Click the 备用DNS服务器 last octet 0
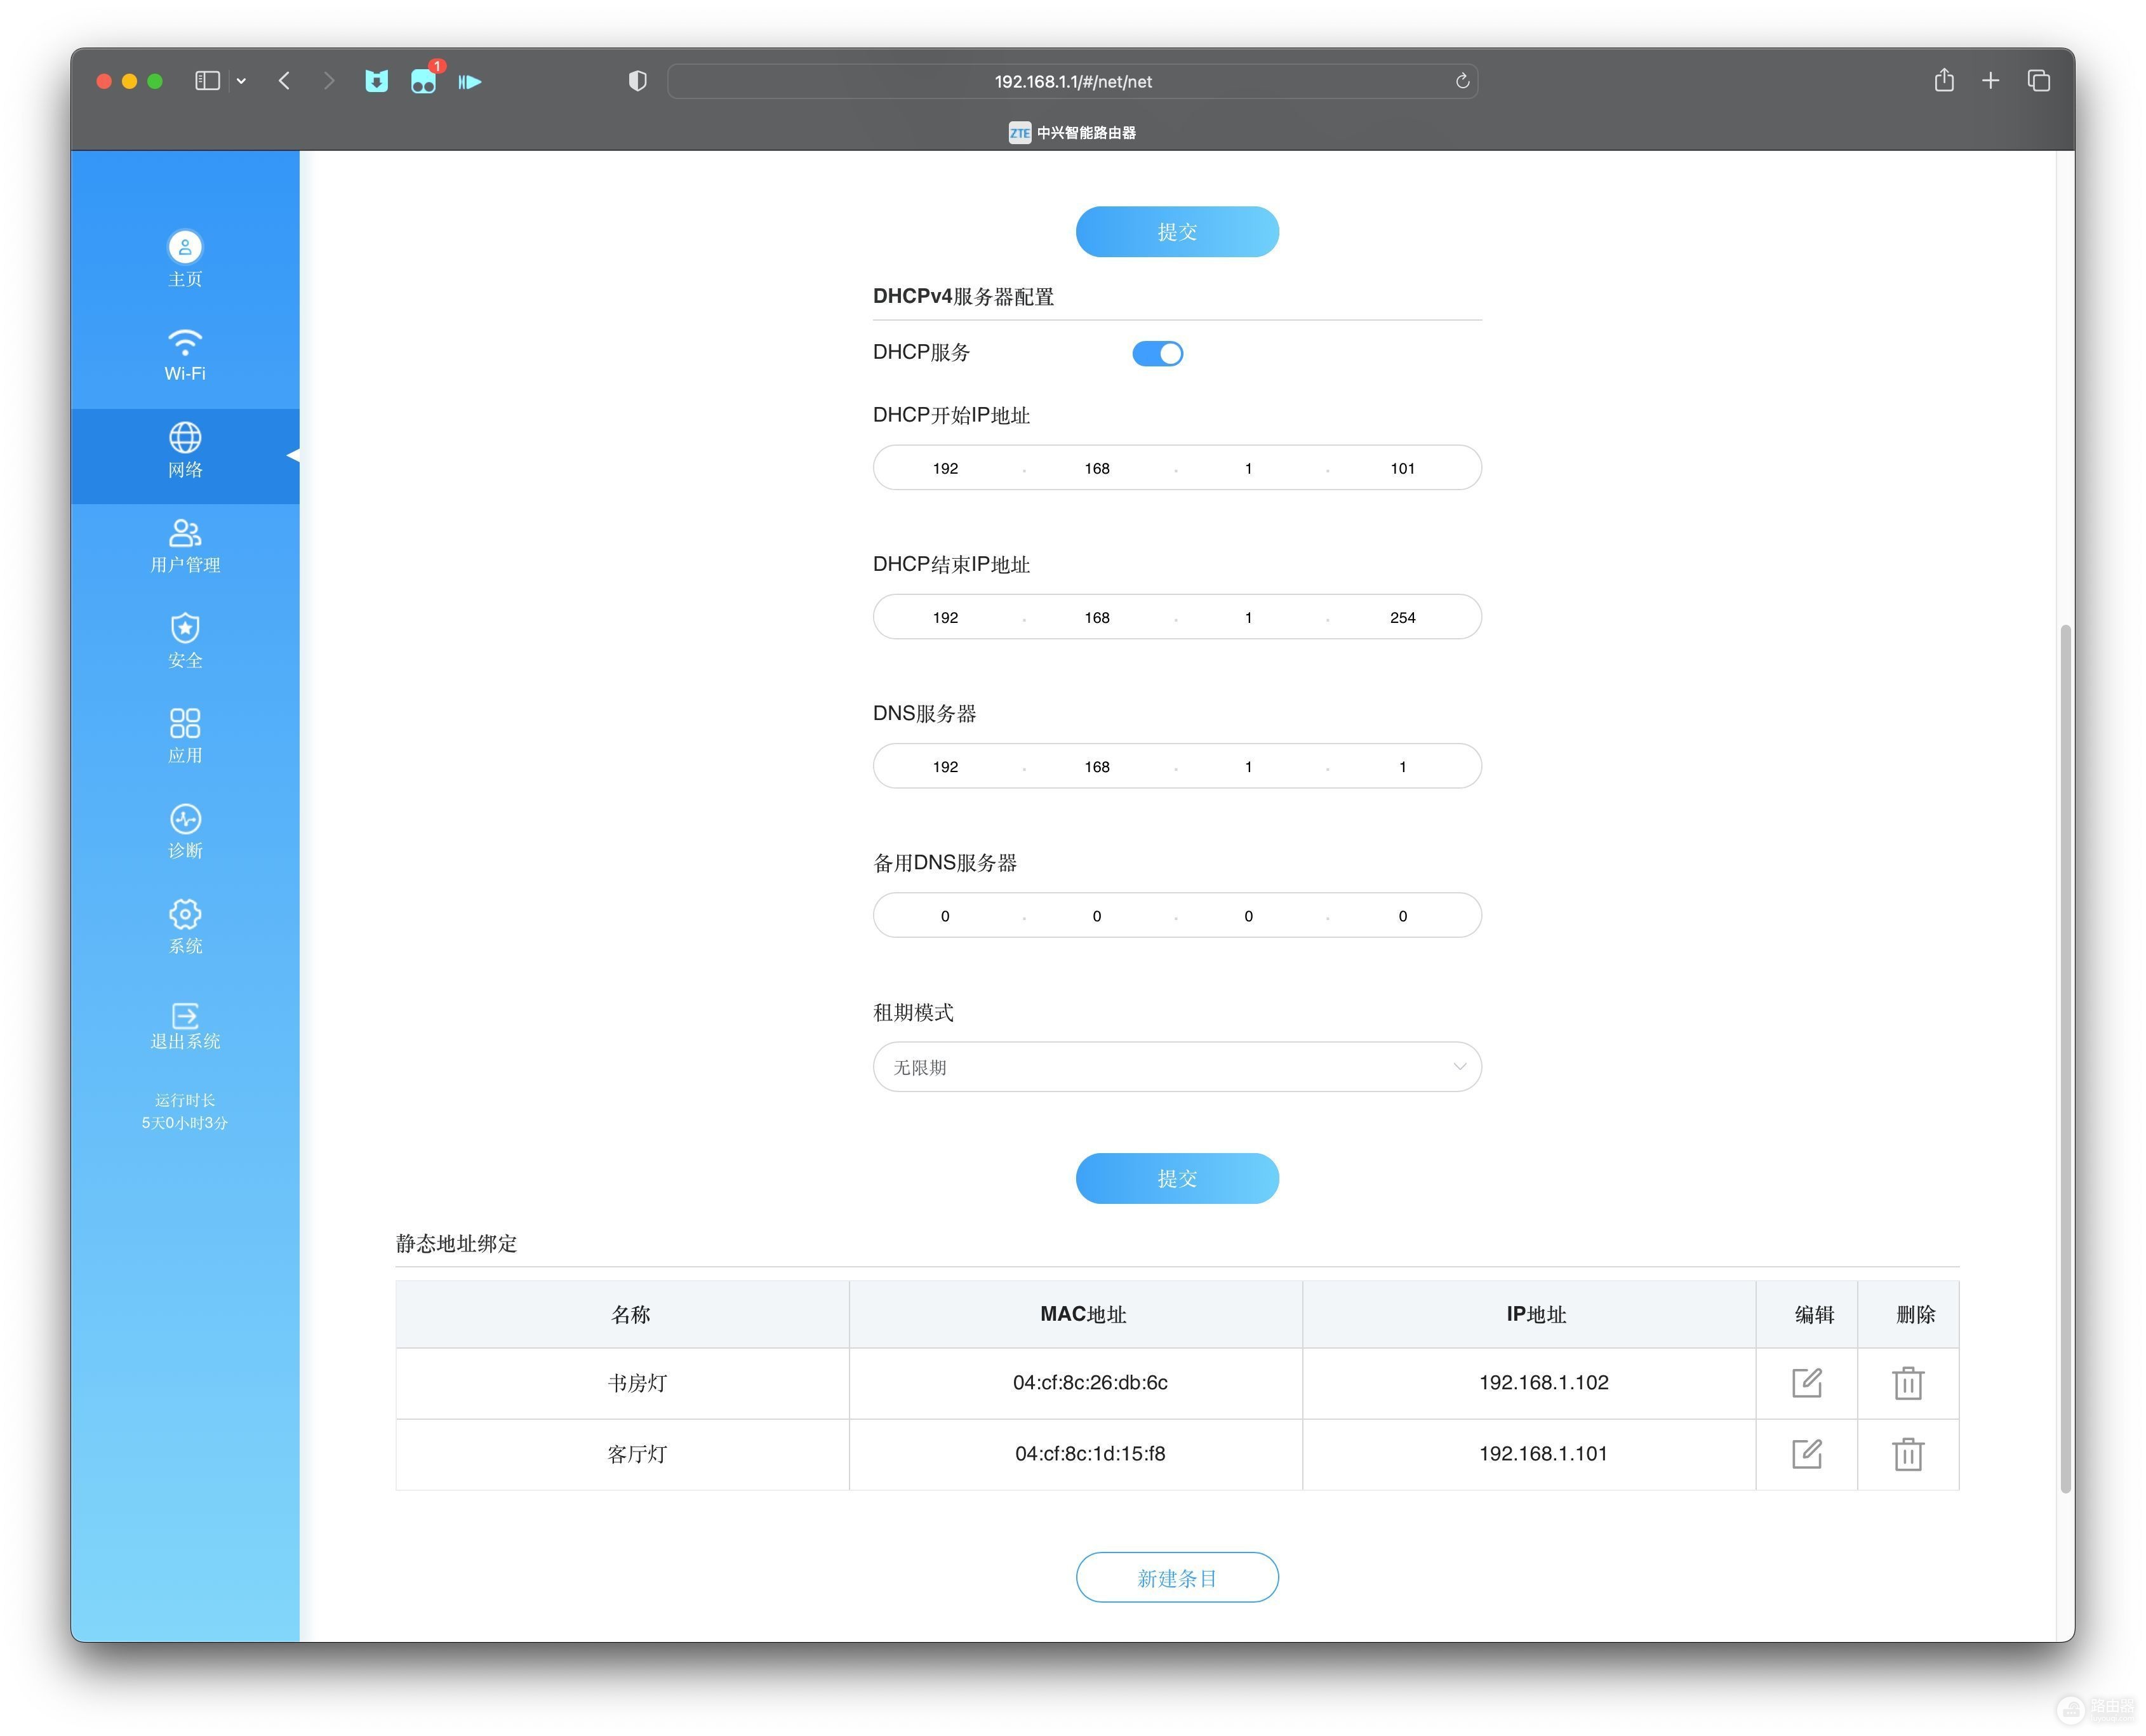 1402,916
